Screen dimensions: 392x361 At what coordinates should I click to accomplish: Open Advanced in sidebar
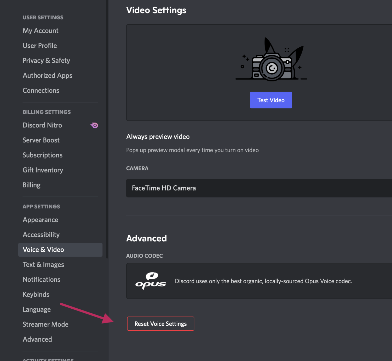[37, 339]
